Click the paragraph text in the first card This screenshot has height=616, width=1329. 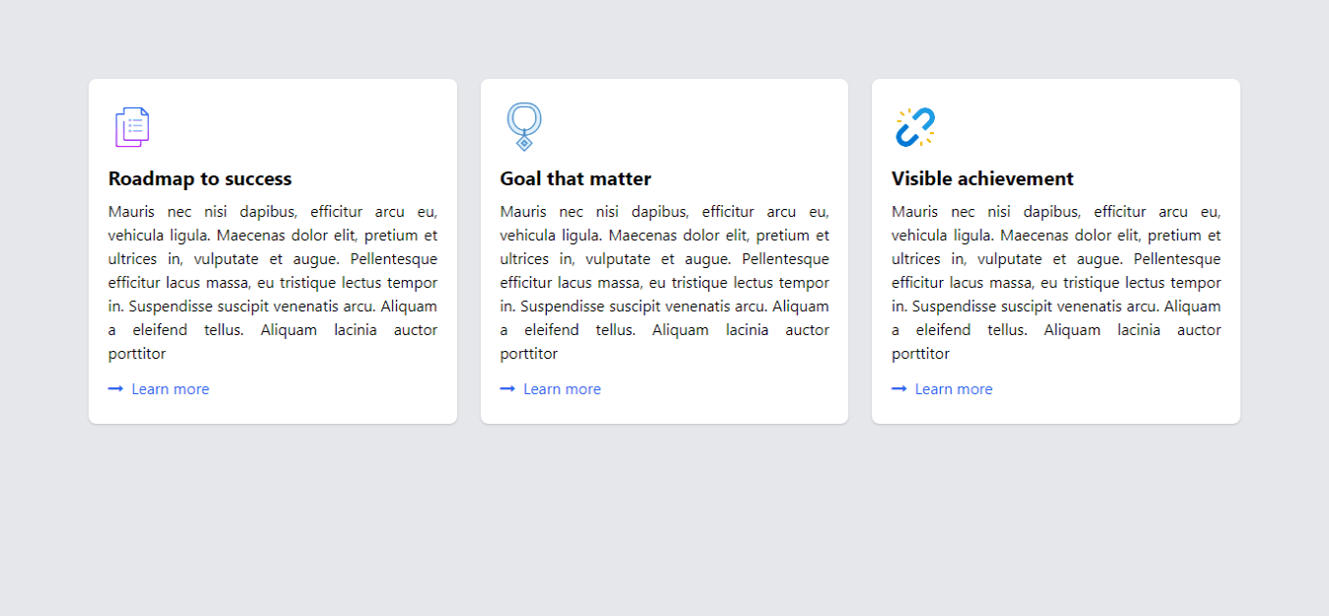click(272, 282)
